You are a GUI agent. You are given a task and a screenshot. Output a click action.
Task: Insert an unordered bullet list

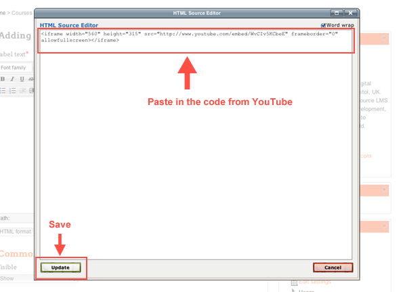tap(3, 91)
